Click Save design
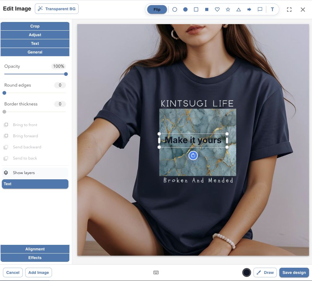312x281 pixels. point(294,272)
